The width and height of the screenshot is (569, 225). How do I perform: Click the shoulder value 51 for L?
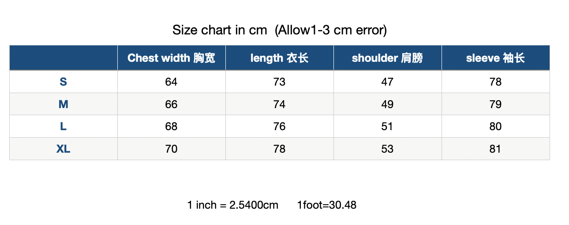387,127
